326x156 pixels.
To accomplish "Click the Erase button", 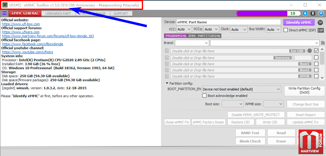I will click(281, 141).
